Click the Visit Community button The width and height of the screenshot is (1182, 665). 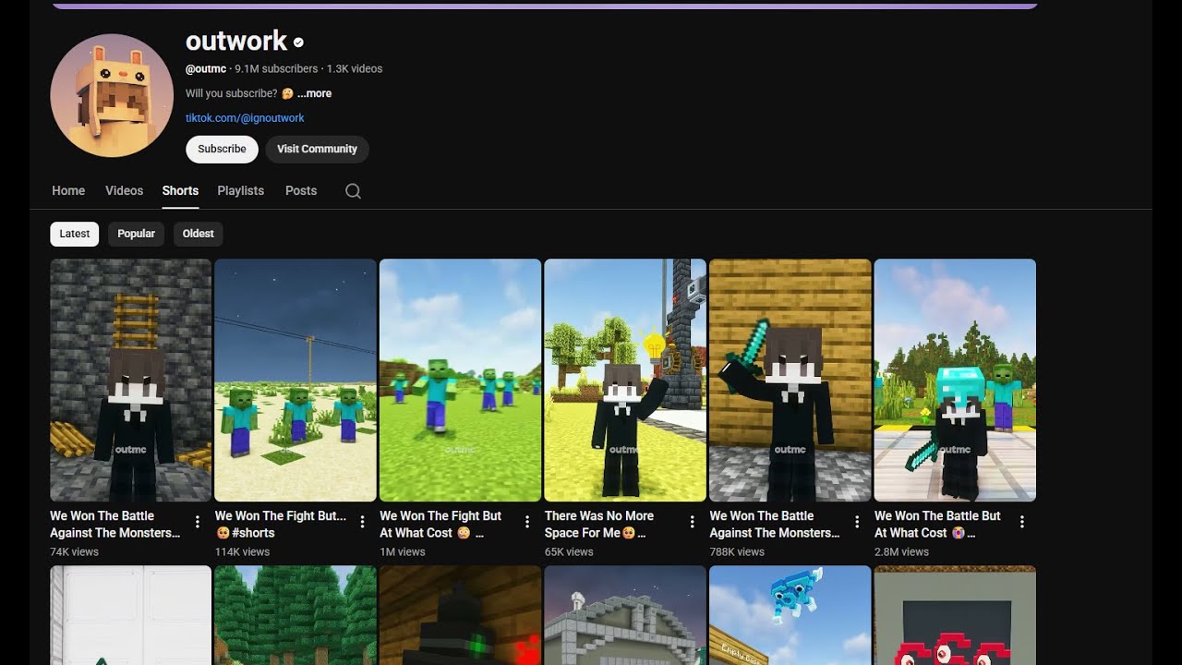[317, 149]
